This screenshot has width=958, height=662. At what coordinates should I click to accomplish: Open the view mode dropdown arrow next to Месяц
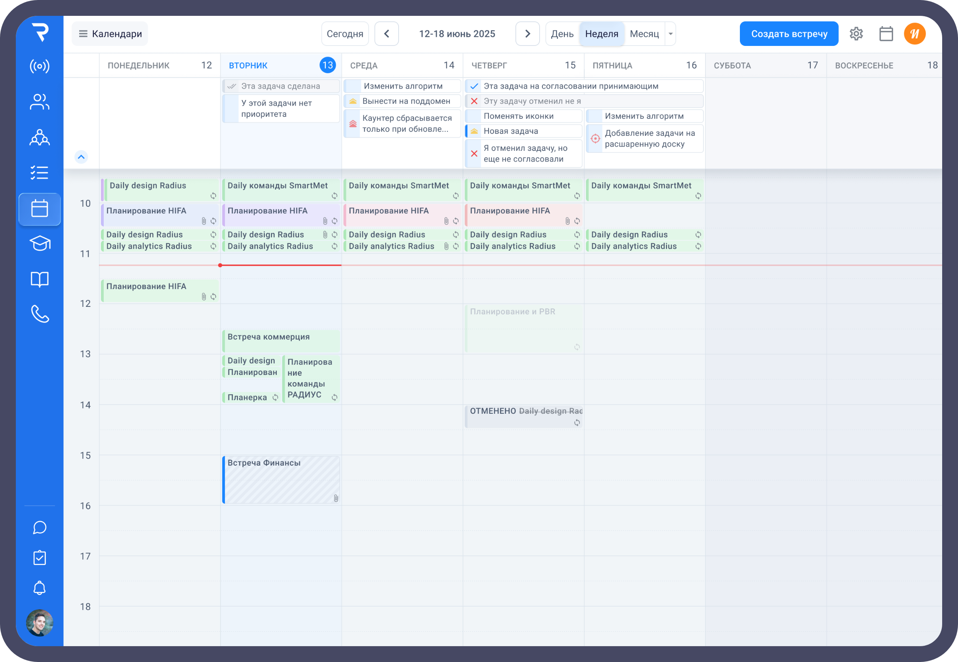click(671, 34)
